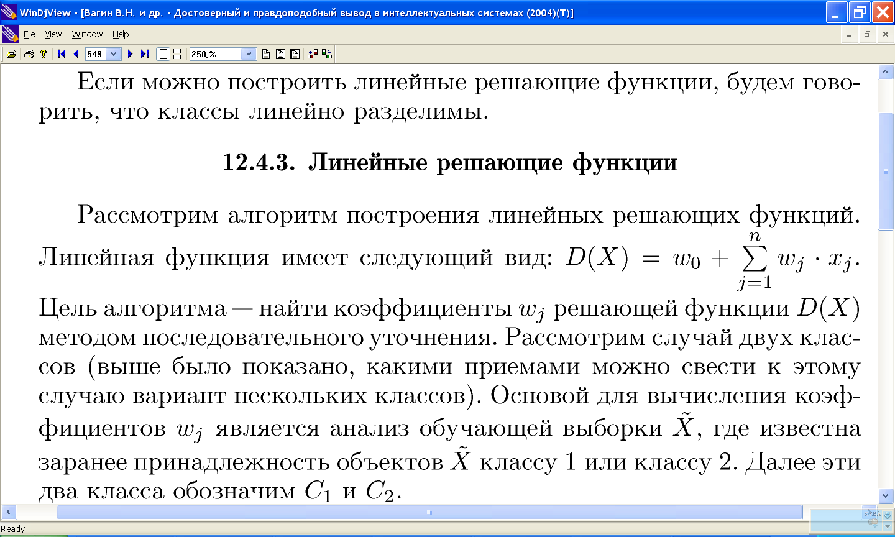The height and width of the screenshot is (537, 895).
Task: Open the zoom dropdown showing 250%
Action: point(249,54)
